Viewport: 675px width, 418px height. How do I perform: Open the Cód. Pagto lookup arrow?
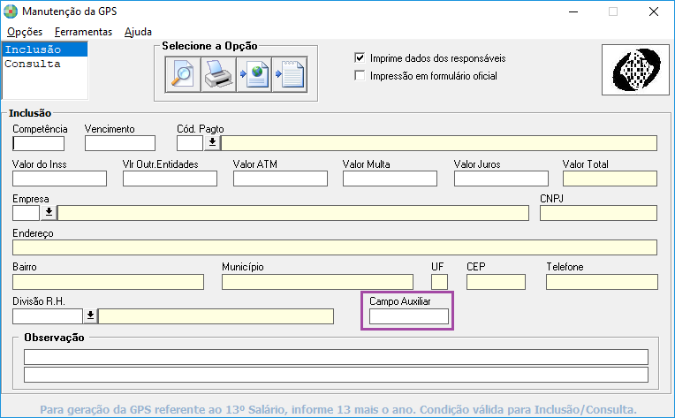[212, 143]
